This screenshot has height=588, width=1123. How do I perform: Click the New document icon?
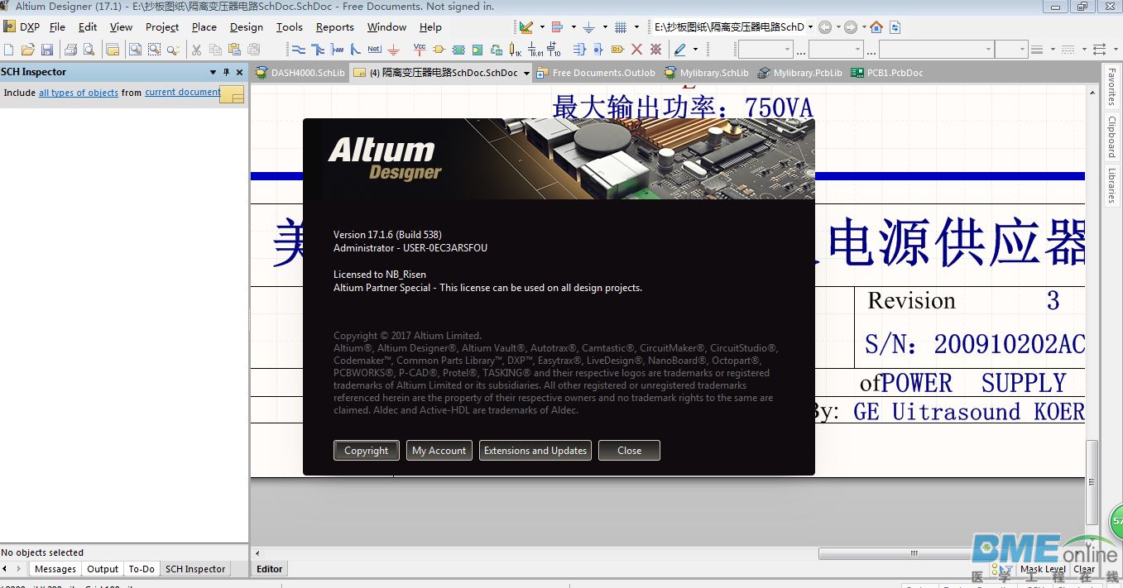pos(8,50)
